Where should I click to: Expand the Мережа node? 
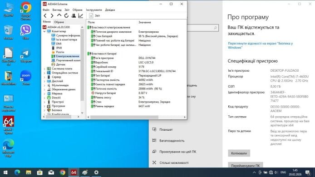point(44,93)
